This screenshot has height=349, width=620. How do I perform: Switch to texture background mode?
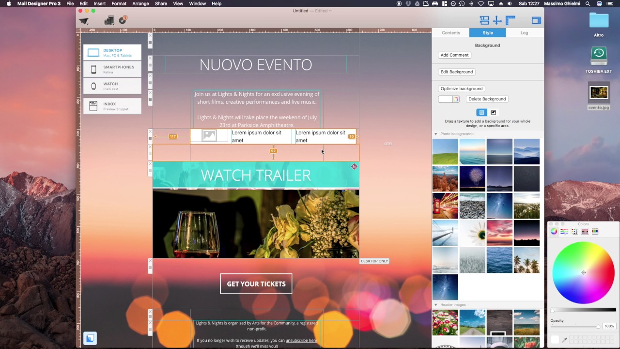tap(481, 112)
